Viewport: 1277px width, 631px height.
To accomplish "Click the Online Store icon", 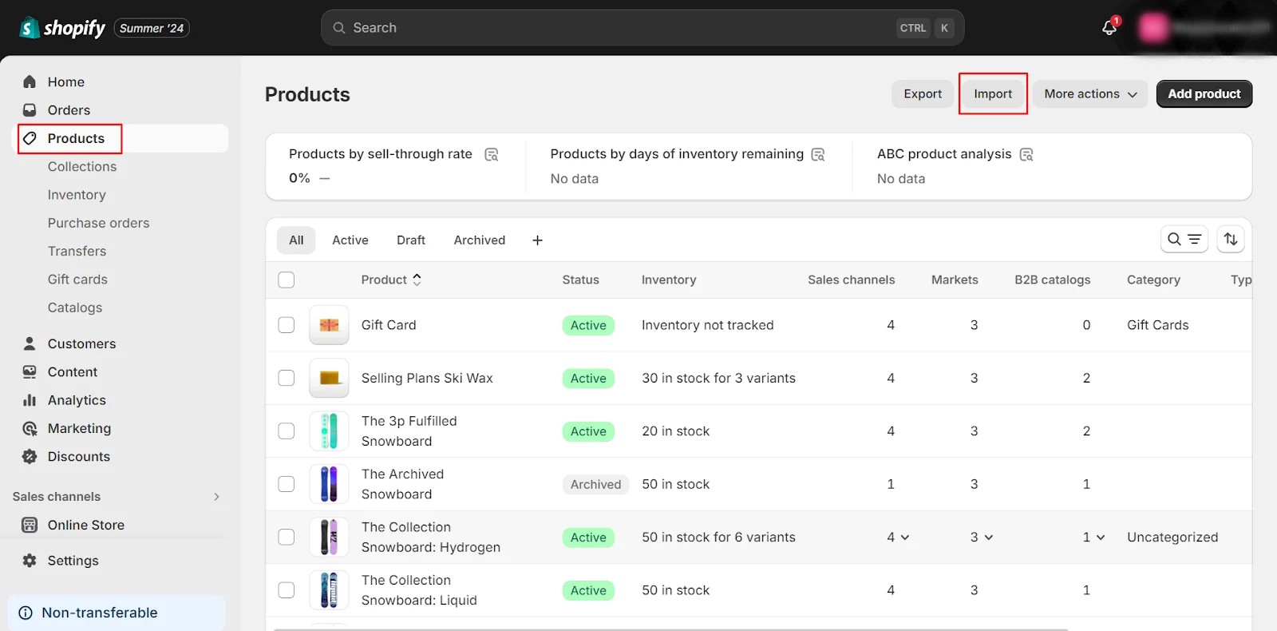I will (x=30, y=525).
